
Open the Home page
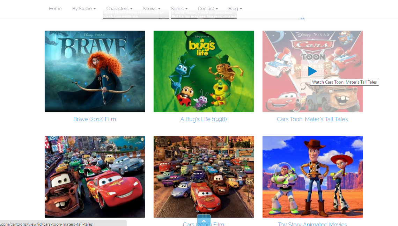[x=55, y=8]
